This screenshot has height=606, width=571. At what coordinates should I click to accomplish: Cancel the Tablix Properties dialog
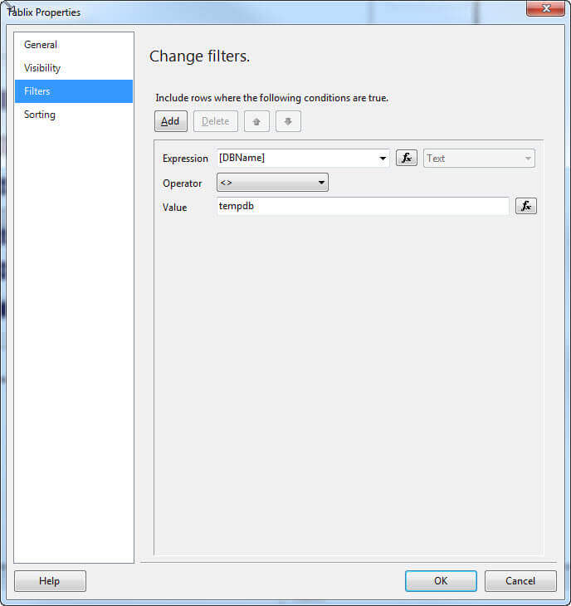[520, 581]
